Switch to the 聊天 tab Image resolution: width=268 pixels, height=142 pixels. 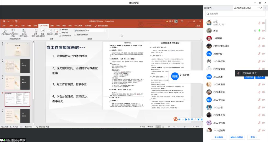pos(209,8)
